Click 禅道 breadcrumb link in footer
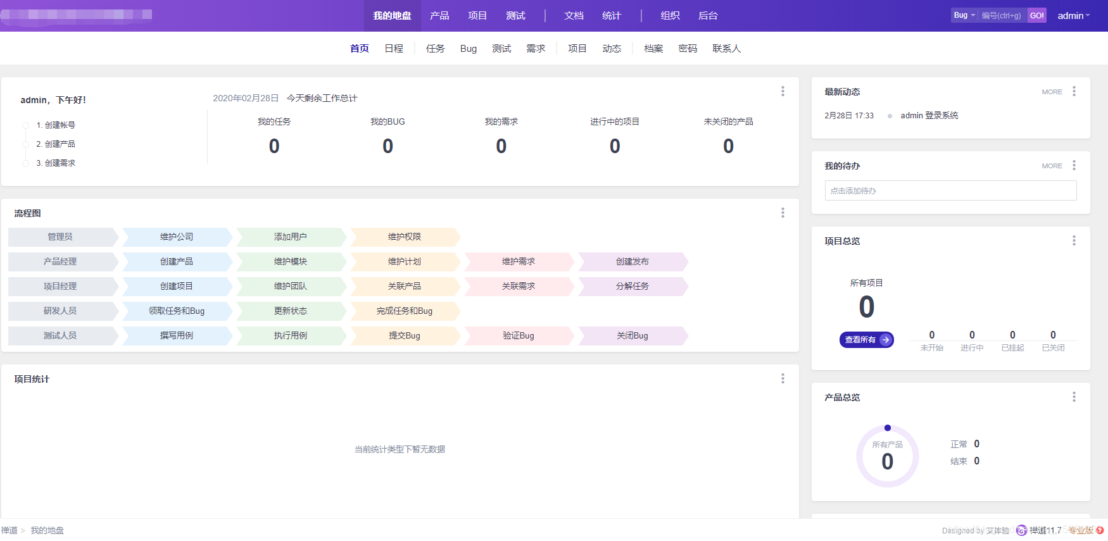This screenshot has height=541, width=1108. pyautogui.click(x=9, y=530)
